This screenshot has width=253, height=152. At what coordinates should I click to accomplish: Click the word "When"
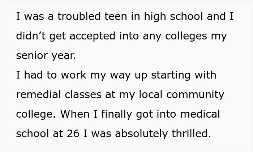pyautogui.click(x=73, y=115)
